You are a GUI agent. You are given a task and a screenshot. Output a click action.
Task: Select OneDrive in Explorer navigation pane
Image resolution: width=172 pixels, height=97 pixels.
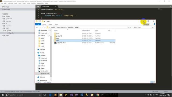point(42,50)
